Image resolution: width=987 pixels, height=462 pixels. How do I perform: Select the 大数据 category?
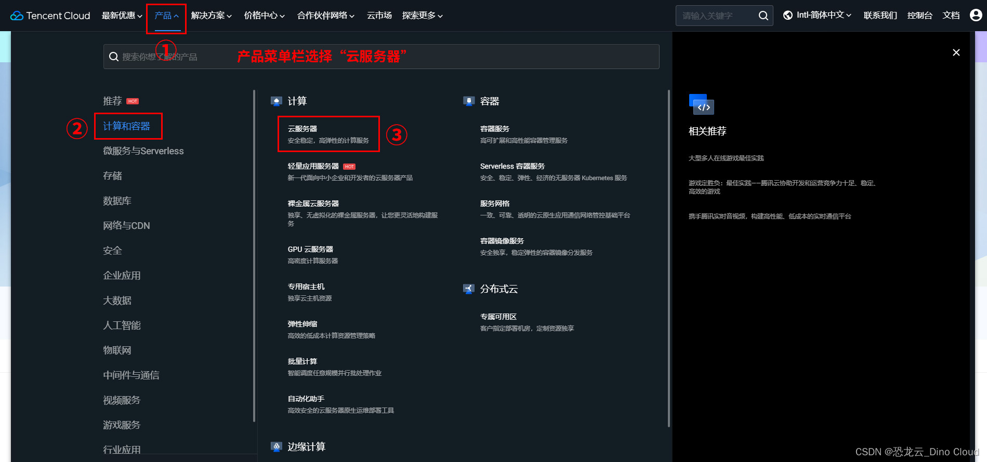pyautogui.click(x=117, y=301)
